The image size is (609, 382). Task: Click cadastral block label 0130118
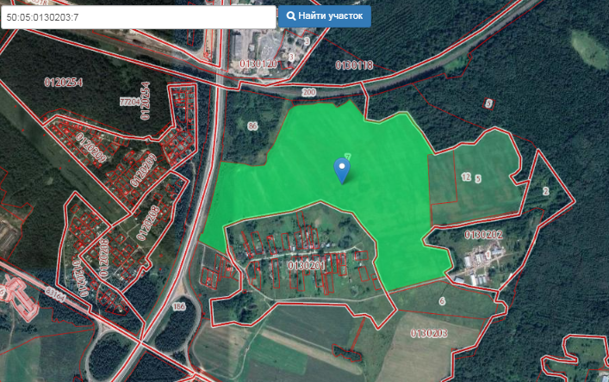tap(353, 65)
